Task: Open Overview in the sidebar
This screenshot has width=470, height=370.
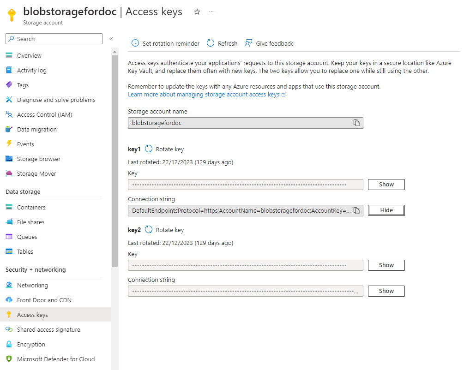Action: click(29, 55)
